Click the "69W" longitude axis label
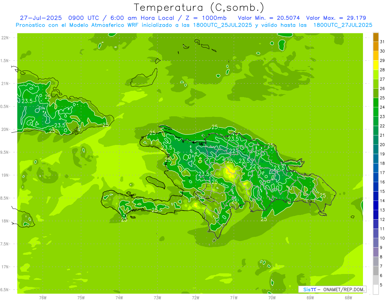 tap(310, 297)
